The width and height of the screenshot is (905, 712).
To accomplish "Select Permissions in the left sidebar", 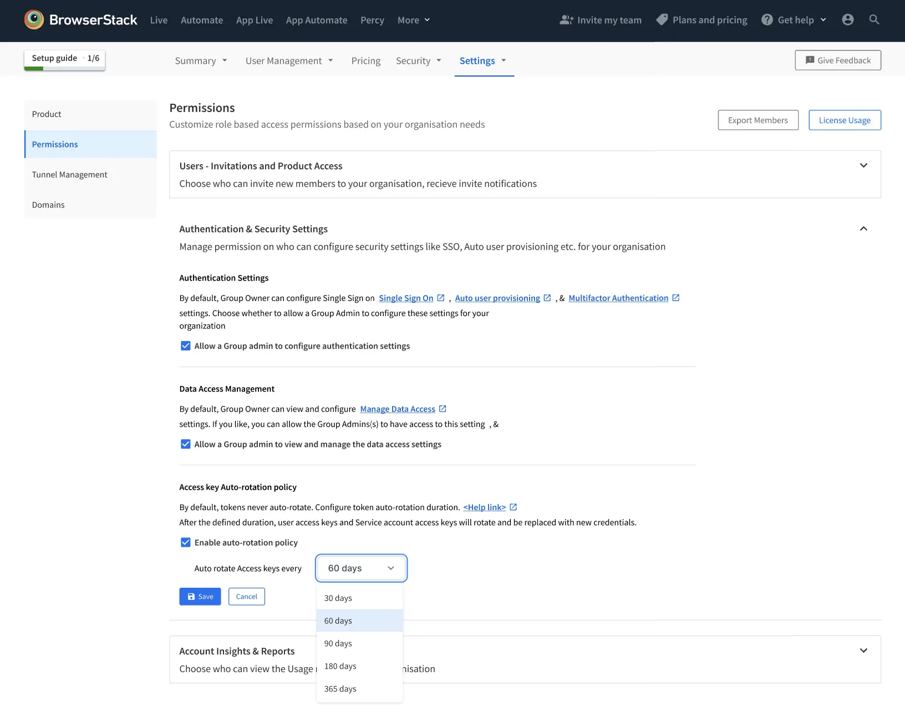I will (90, 144).
